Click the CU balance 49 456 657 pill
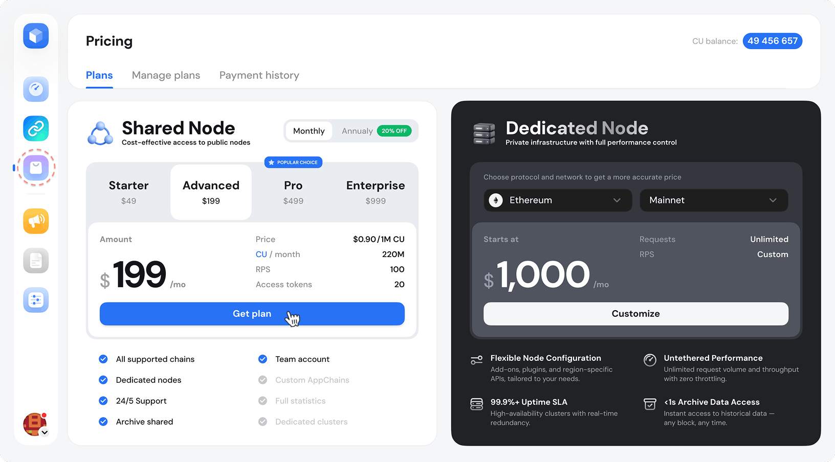 pos(773,41)
